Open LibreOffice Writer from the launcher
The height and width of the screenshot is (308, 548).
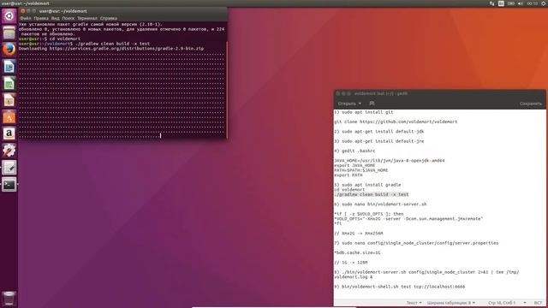[9, 67]
